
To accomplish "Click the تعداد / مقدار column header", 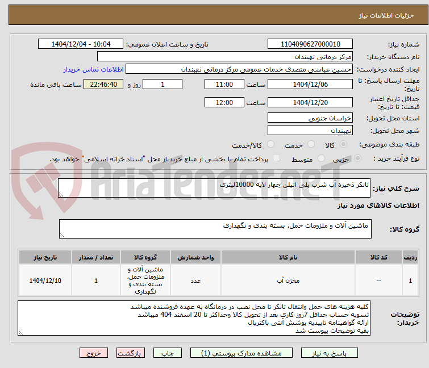I will coord(96,257).
